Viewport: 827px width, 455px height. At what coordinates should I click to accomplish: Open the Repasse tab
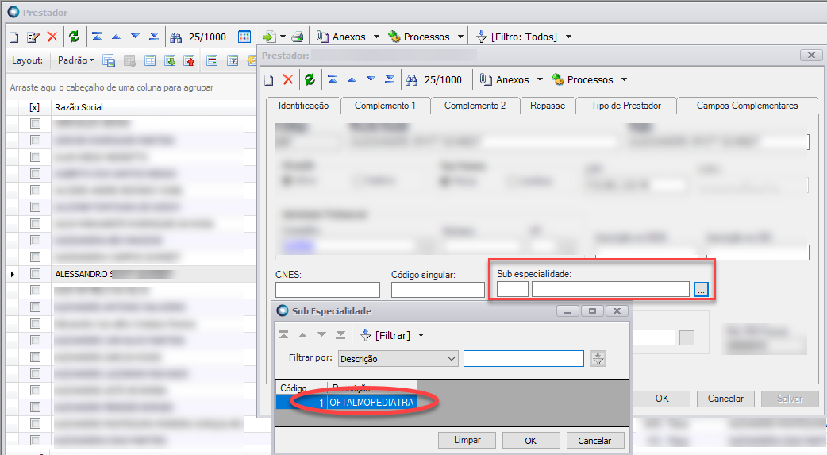tap(548, 106)
